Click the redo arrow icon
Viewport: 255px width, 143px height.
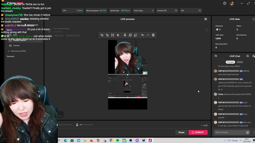pos(148,35)
